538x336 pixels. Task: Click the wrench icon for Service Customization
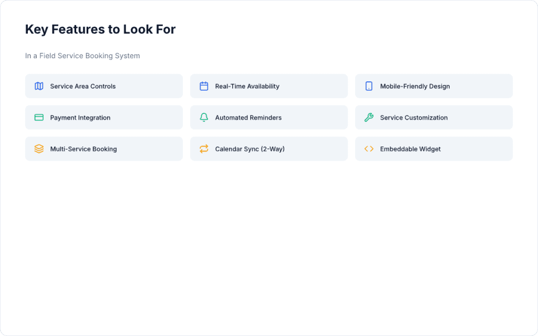369,117
